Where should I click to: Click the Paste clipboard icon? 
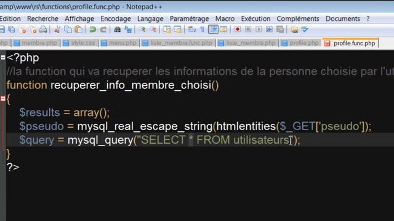[x=79, y=29]
